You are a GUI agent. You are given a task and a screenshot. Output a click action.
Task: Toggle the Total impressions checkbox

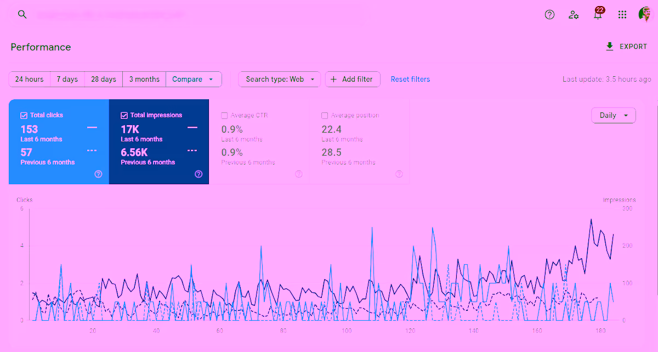tap(124, 115)
